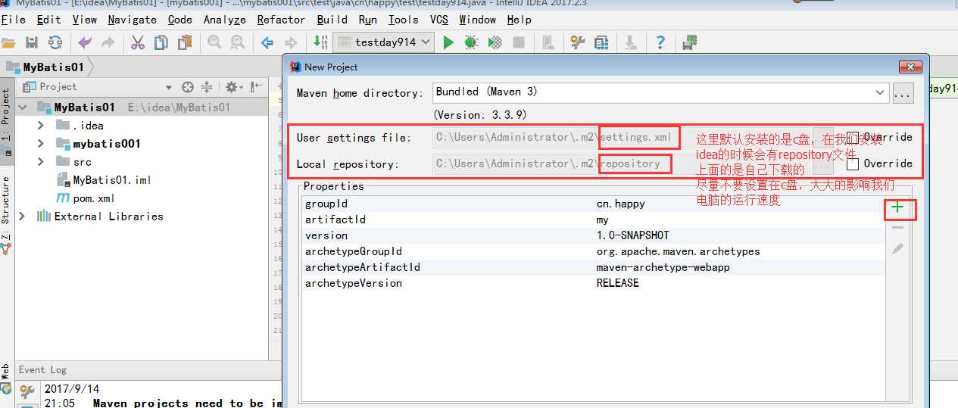The width and height of the screenshot is (958, 408).
Task: Run testday914 with green play icon
Action: (448, 42)
